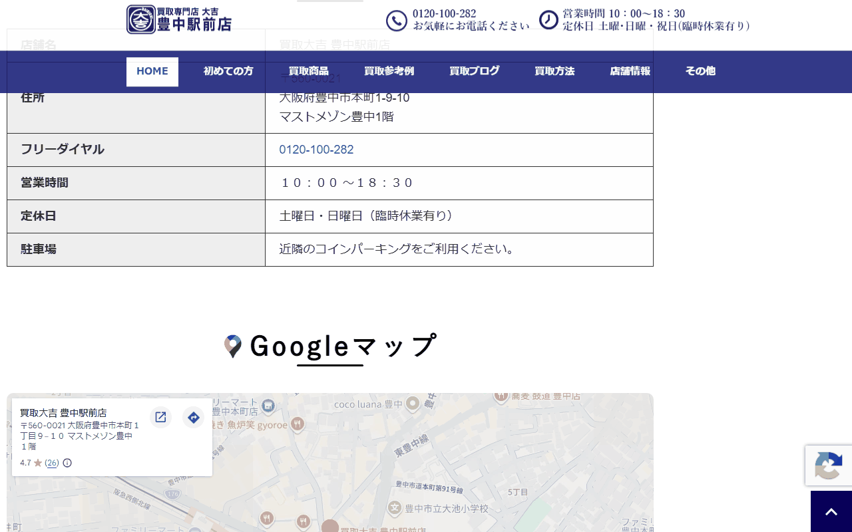Viewport: 852px width, 532px height.
Task: Open the 初めての方 menu item
Action: click(228, 71)
